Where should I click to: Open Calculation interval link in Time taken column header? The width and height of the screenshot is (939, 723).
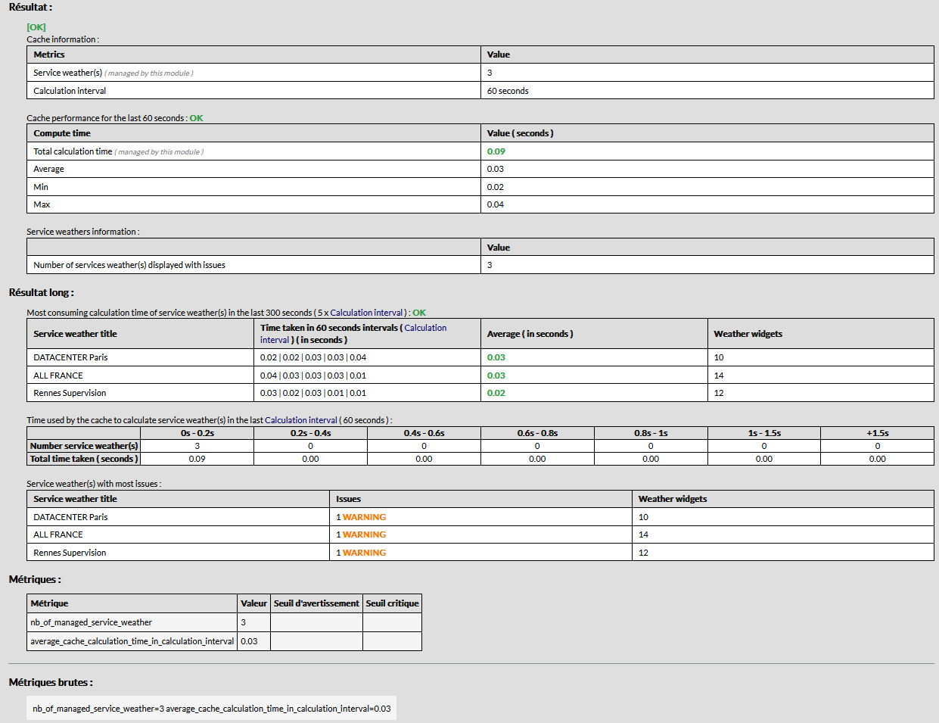[425, 328]
